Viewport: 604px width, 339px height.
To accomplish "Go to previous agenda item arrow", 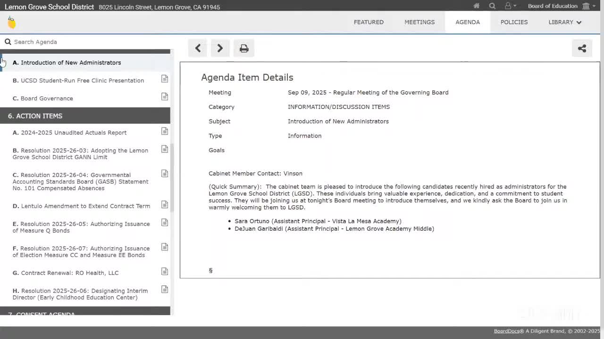I will tap(198, 48).
